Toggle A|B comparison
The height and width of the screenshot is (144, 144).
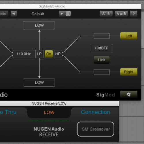click(106, 14)
